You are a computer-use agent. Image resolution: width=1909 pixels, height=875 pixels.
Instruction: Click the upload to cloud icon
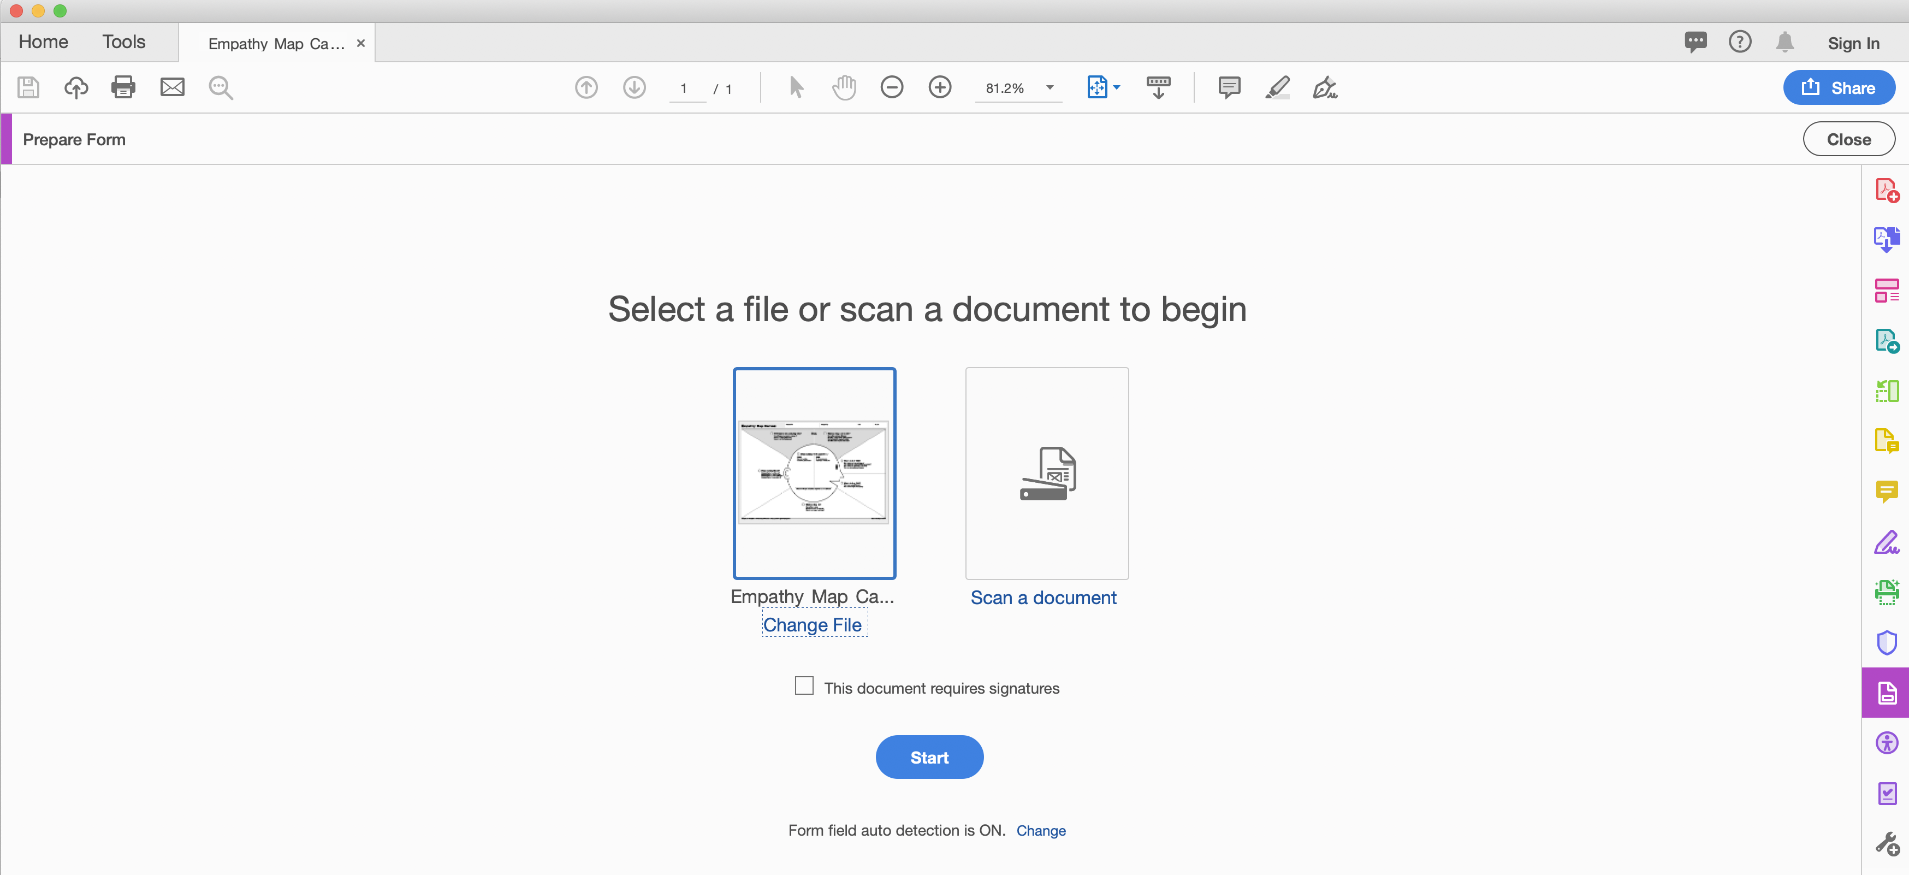coord(75,87)
